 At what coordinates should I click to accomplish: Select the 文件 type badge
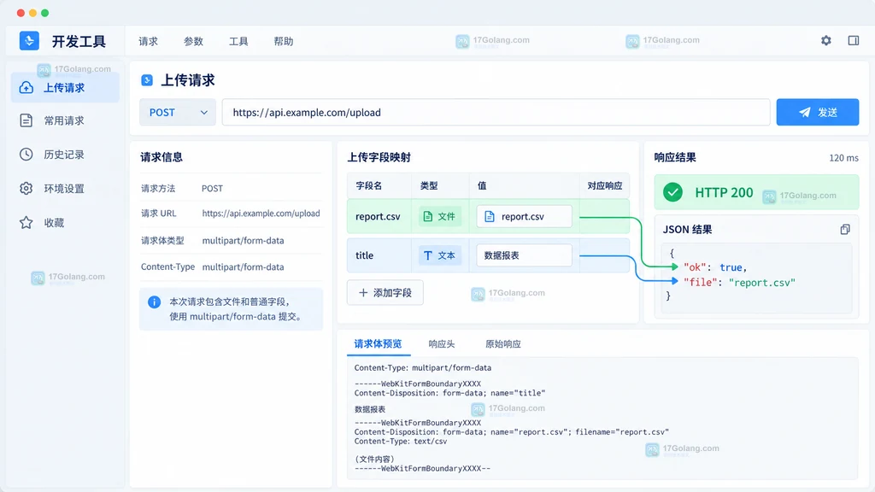point(440,216)
